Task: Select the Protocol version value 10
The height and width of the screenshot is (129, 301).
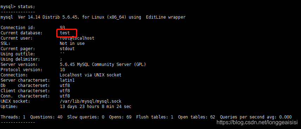Action: (x=62, y=70)
